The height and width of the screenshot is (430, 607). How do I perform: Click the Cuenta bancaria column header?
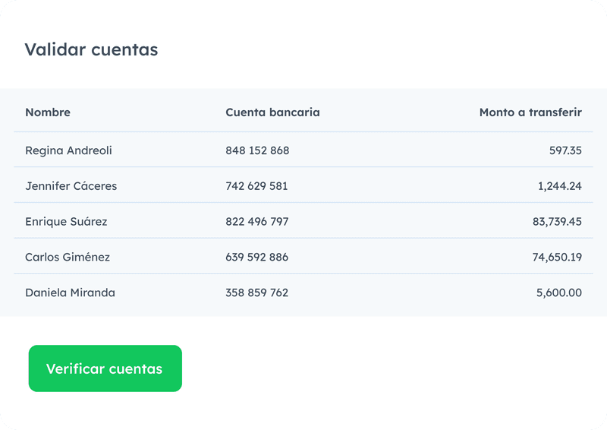click(272, 112)
